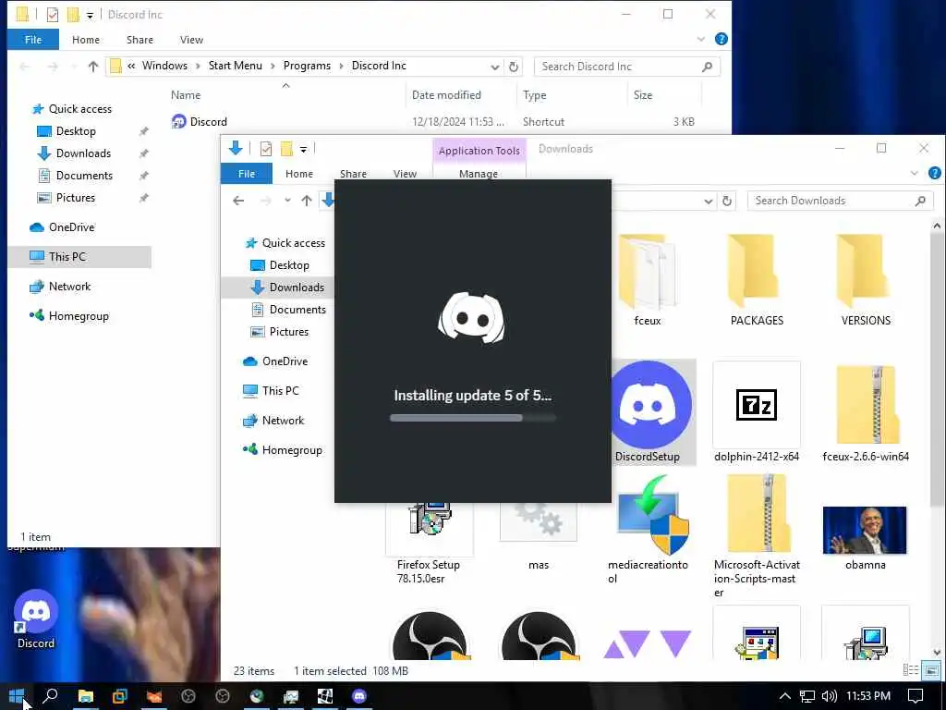Screen dimensions: 946x710
Task: Select Homegroup in Discord Inc sidebar
Action: click(x=69, y=316)
